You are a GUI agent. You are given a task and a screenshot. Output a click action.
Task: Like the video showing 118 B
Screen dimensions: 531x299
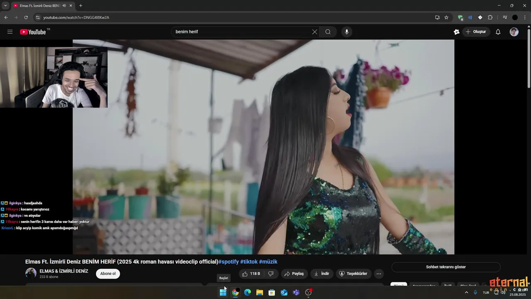pos(251,274)
